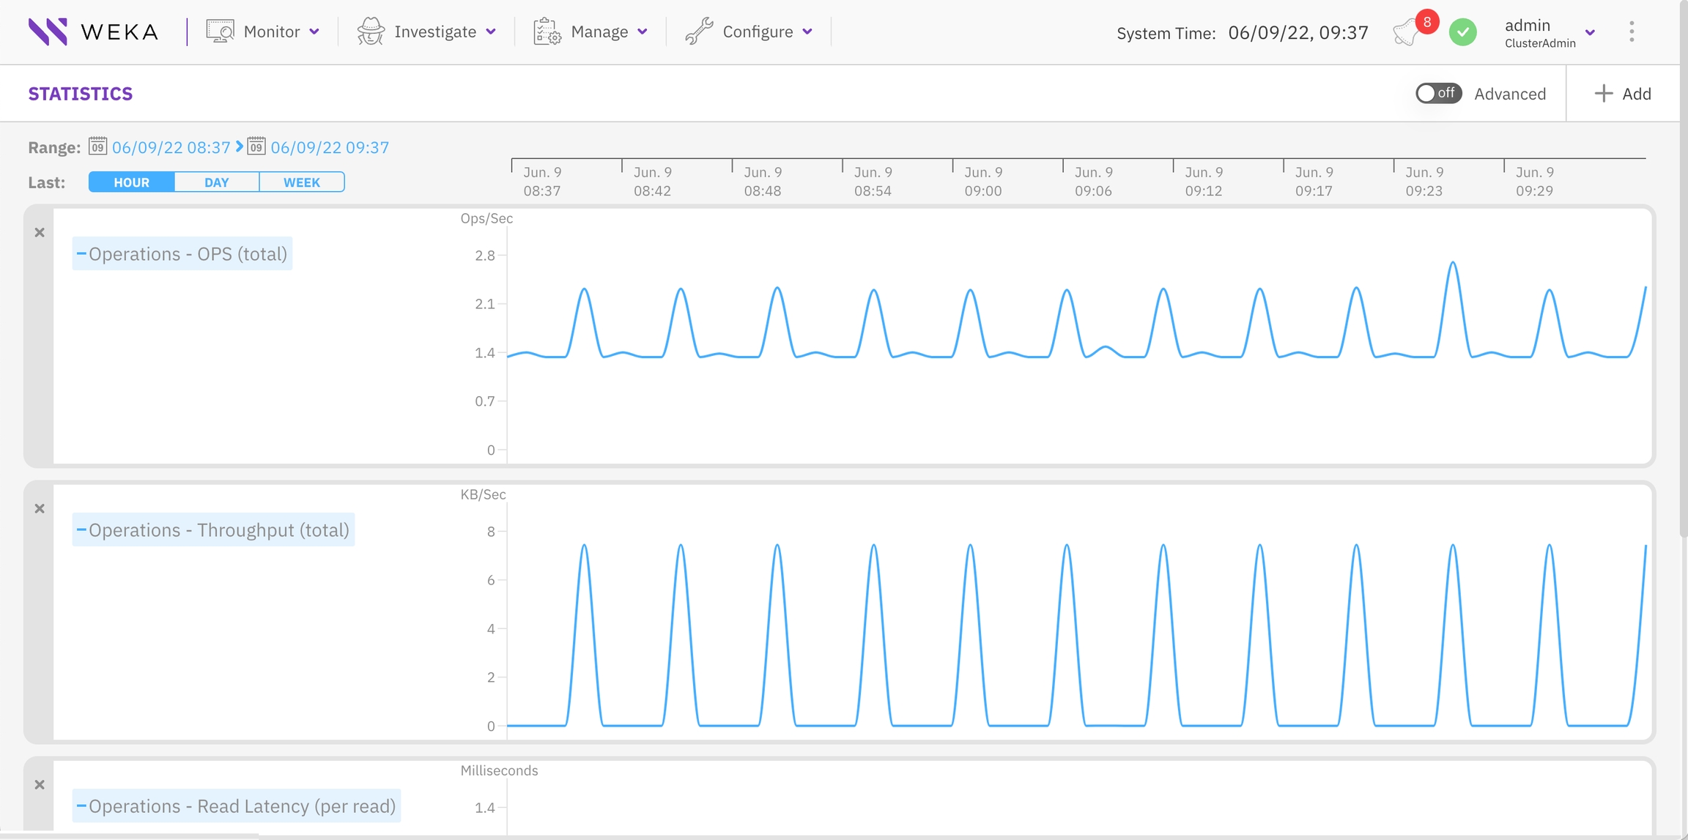This screenshot has height=840, width=1688.
Task: Select the WEEK range tab
Action: [x=302, y=182]
